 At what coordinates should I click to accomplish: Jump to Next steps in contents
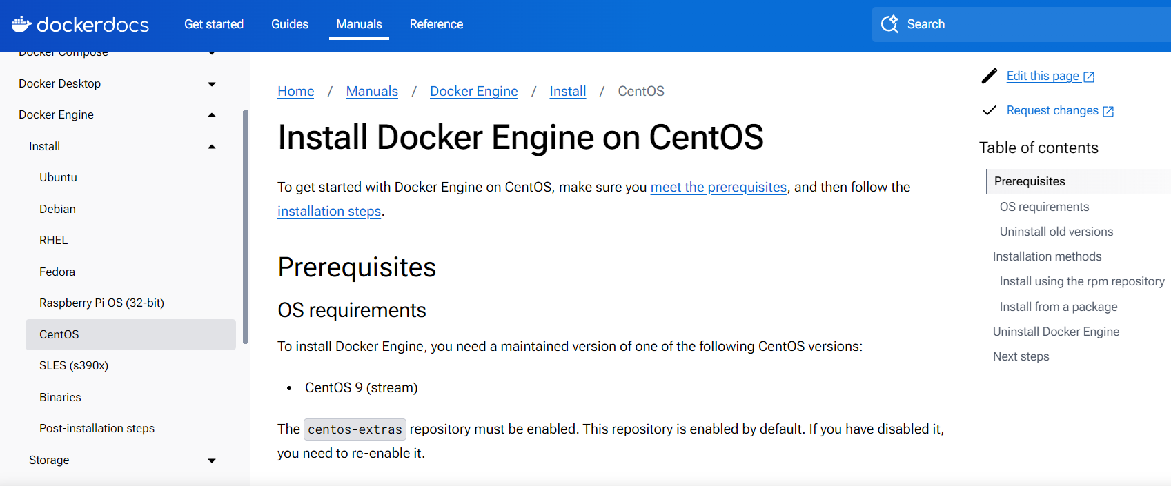tap(1021, 356)
